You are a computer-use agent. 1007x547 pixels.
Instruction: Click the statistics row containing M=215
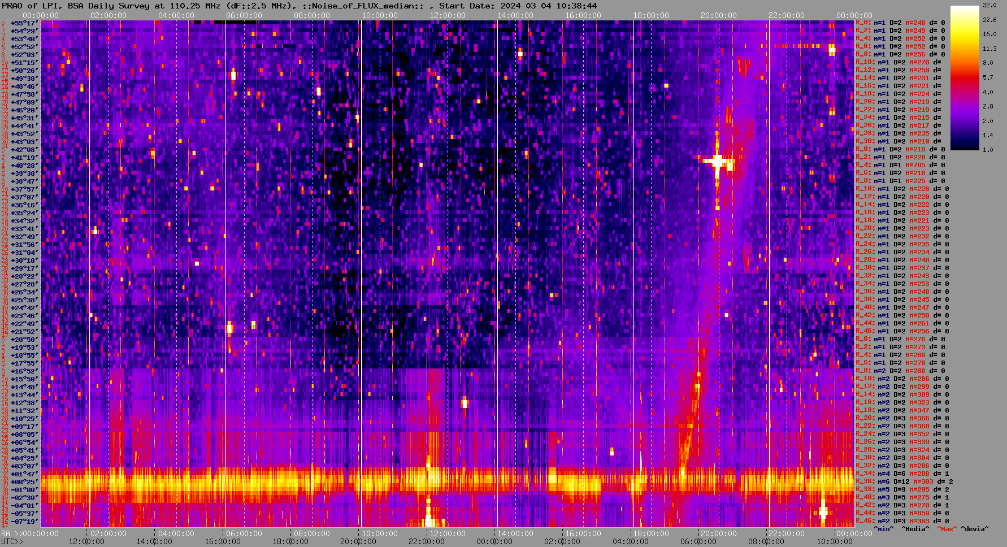[899, 118]
